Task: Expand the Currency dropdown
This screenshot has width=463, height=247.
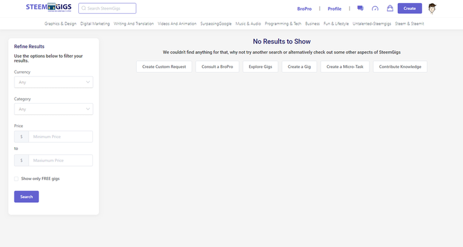Action: (x=54, y=82)
